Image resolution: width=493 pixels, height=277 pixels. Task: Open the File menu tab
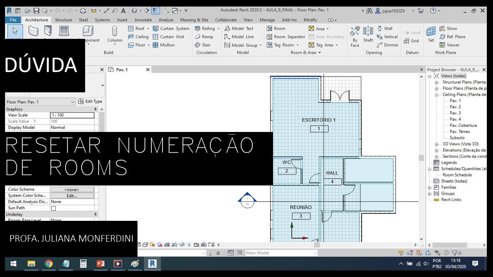(13, 20)
